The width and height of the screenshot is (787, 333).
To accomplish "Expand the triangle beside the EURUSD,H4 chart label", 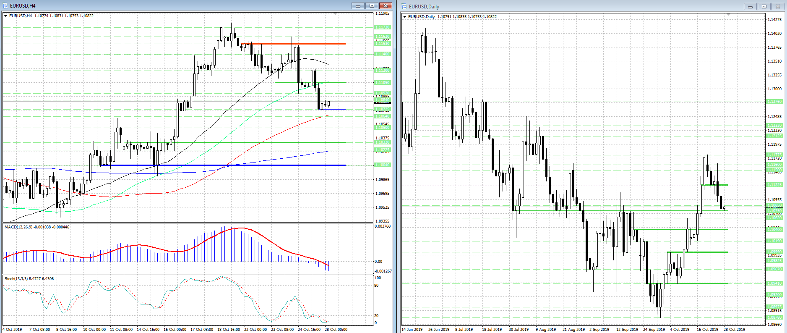I will (x=6, y=16).
